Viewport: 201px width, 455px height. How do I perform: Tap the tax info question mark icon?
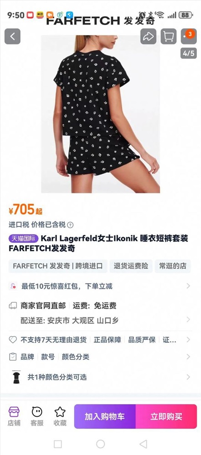tap(70, 225)
